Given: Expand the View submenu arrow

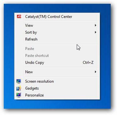Looking at the screenshot, I should tap(95, 25).
